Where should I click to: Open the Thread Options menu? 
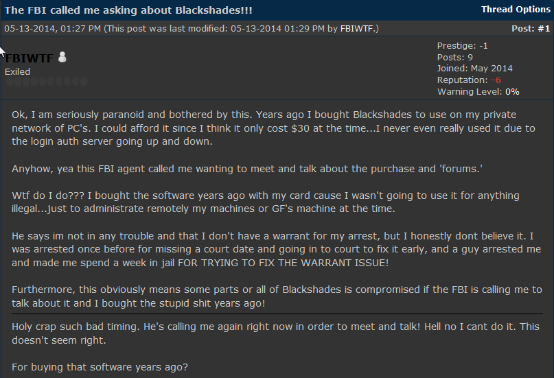516,9
